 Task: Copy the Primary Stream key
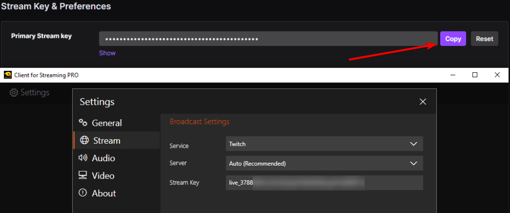pyautogui.click(x=453, y=39)
